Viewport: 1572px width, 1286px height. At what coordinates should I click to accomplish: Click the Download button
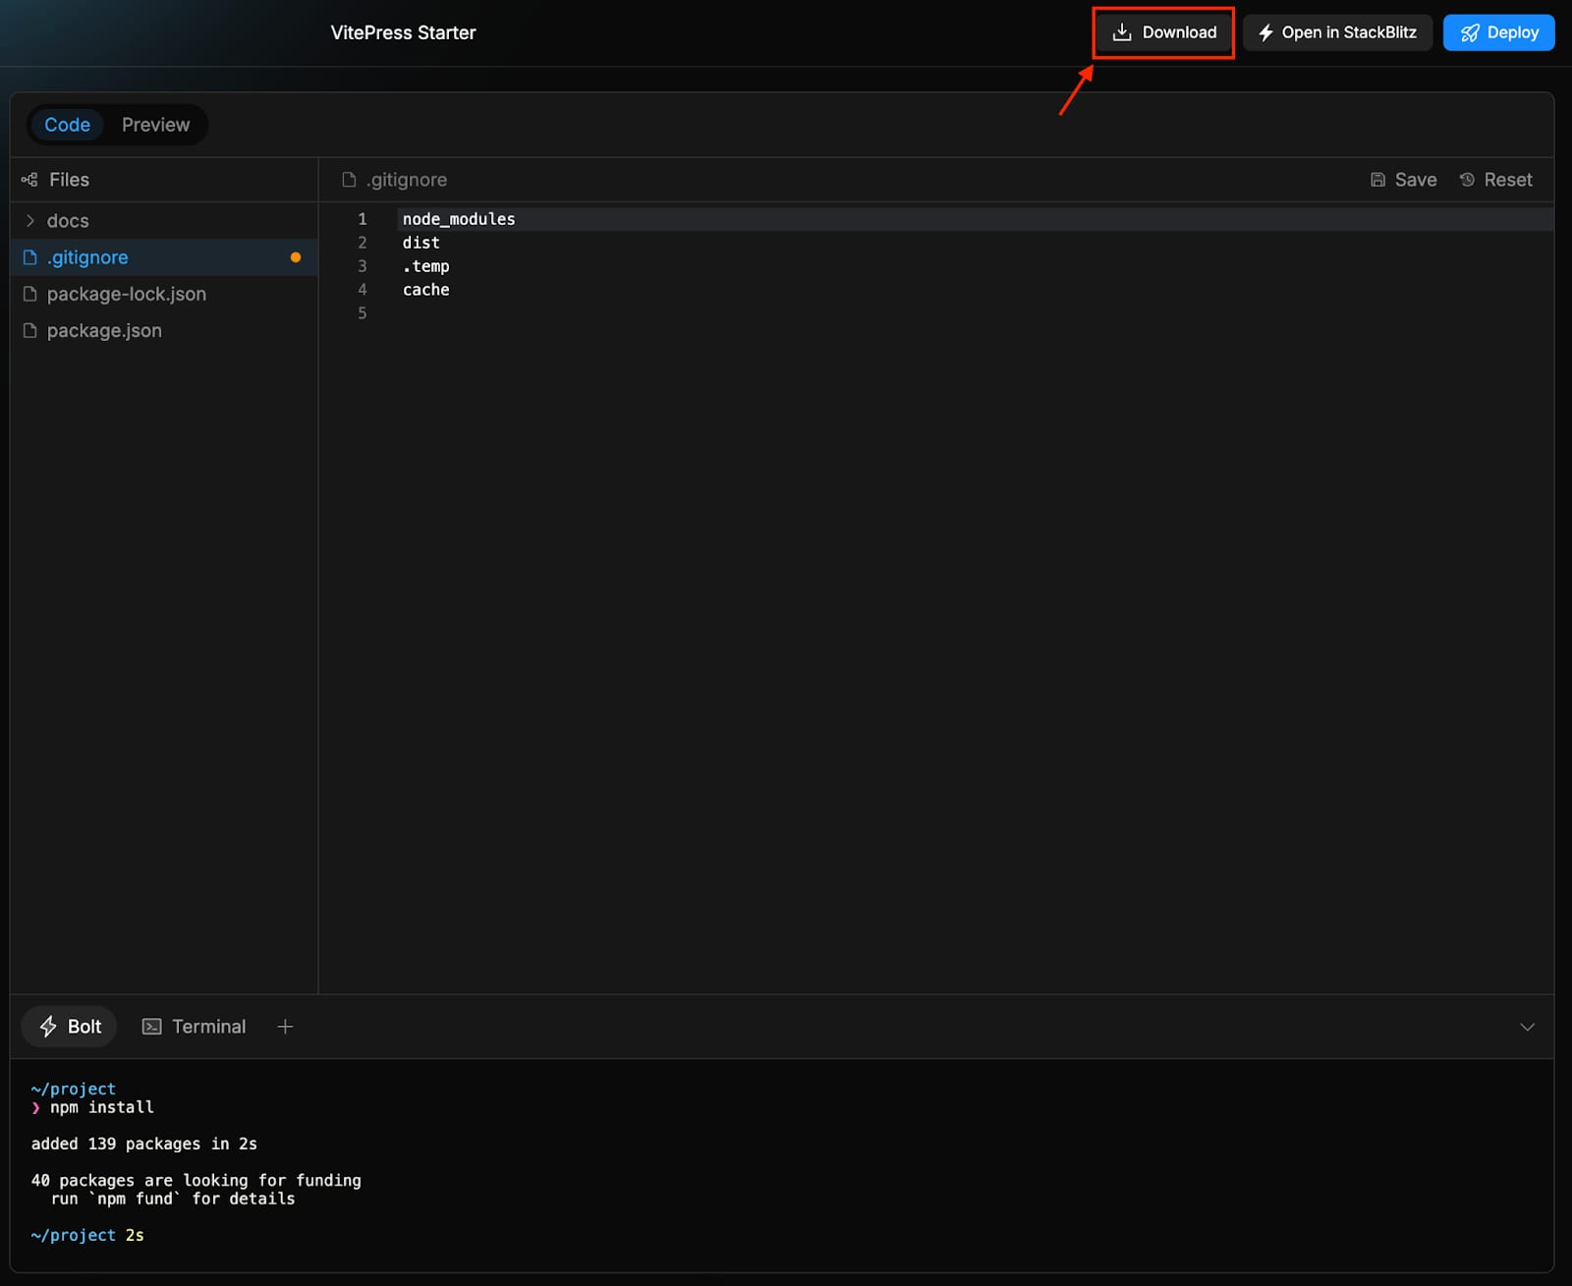(x=1163, y=32)
